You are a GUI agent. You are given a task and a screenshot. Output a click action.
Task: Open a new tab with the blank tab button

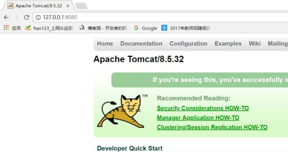(x=81, y=6)
